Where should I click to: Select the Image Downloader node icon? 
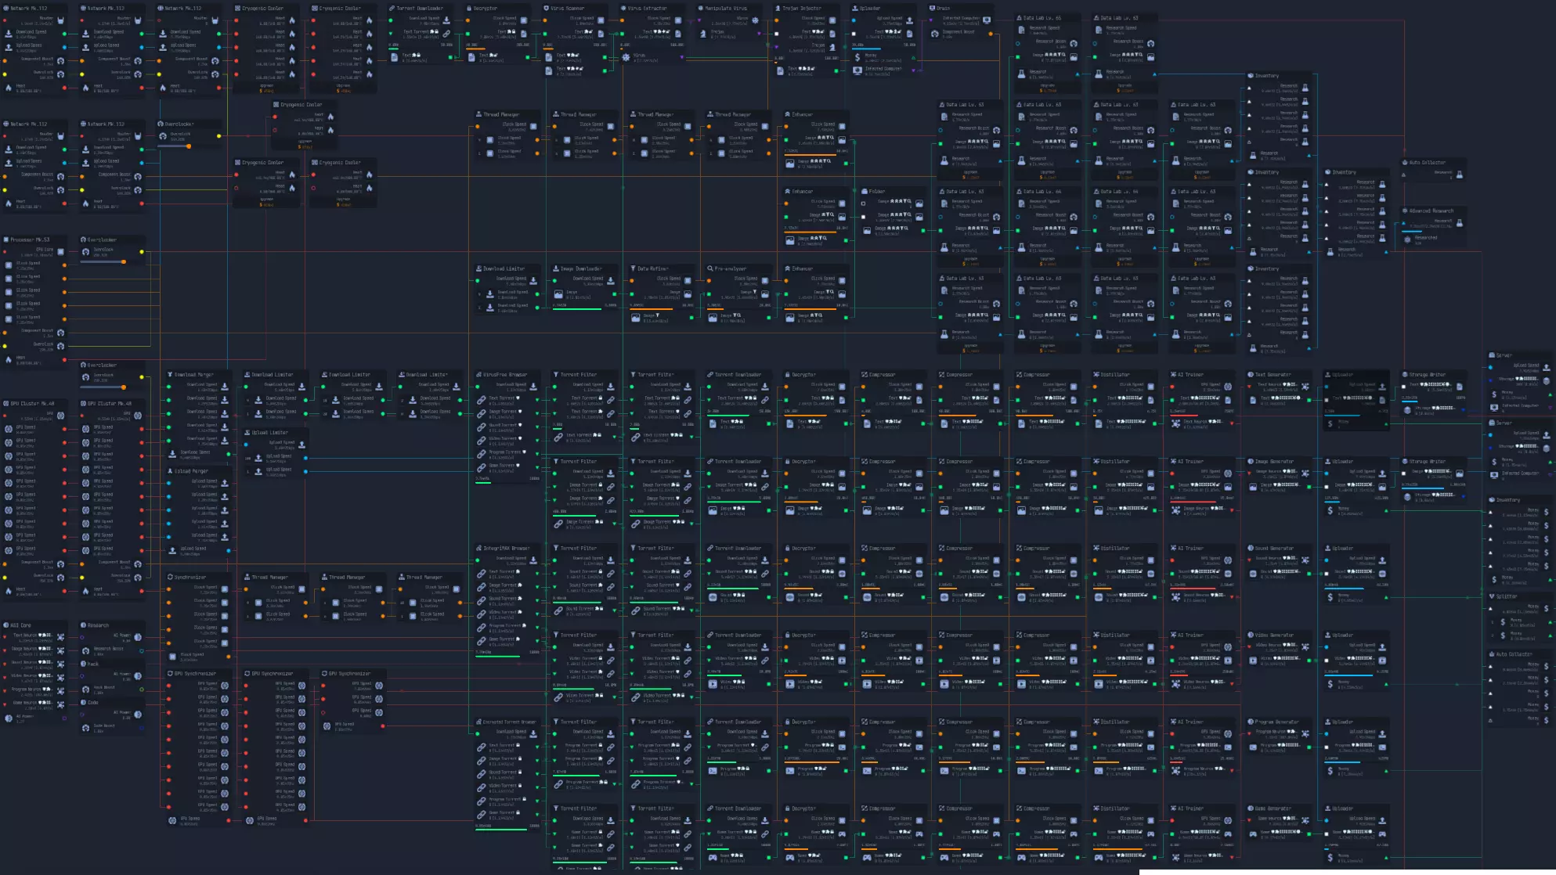555,268
